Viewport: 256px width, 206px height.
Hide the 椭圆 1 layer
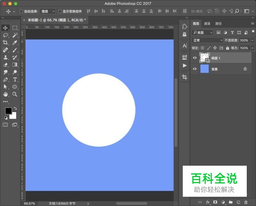click(x=195, y=58)
